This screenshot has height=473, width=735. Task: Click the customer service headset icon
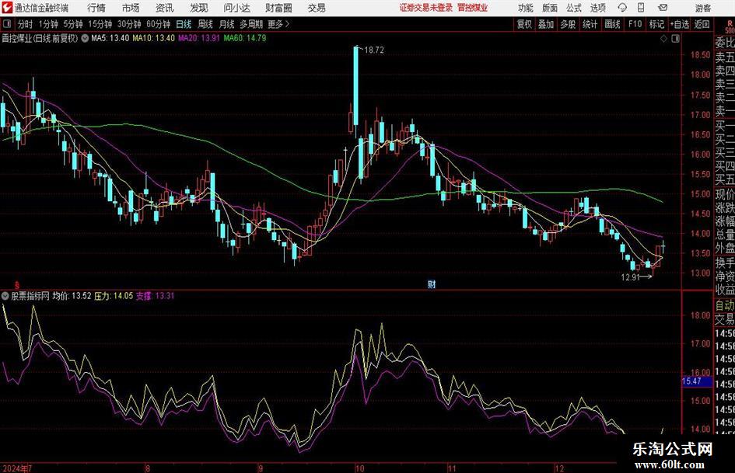[622, 8]
